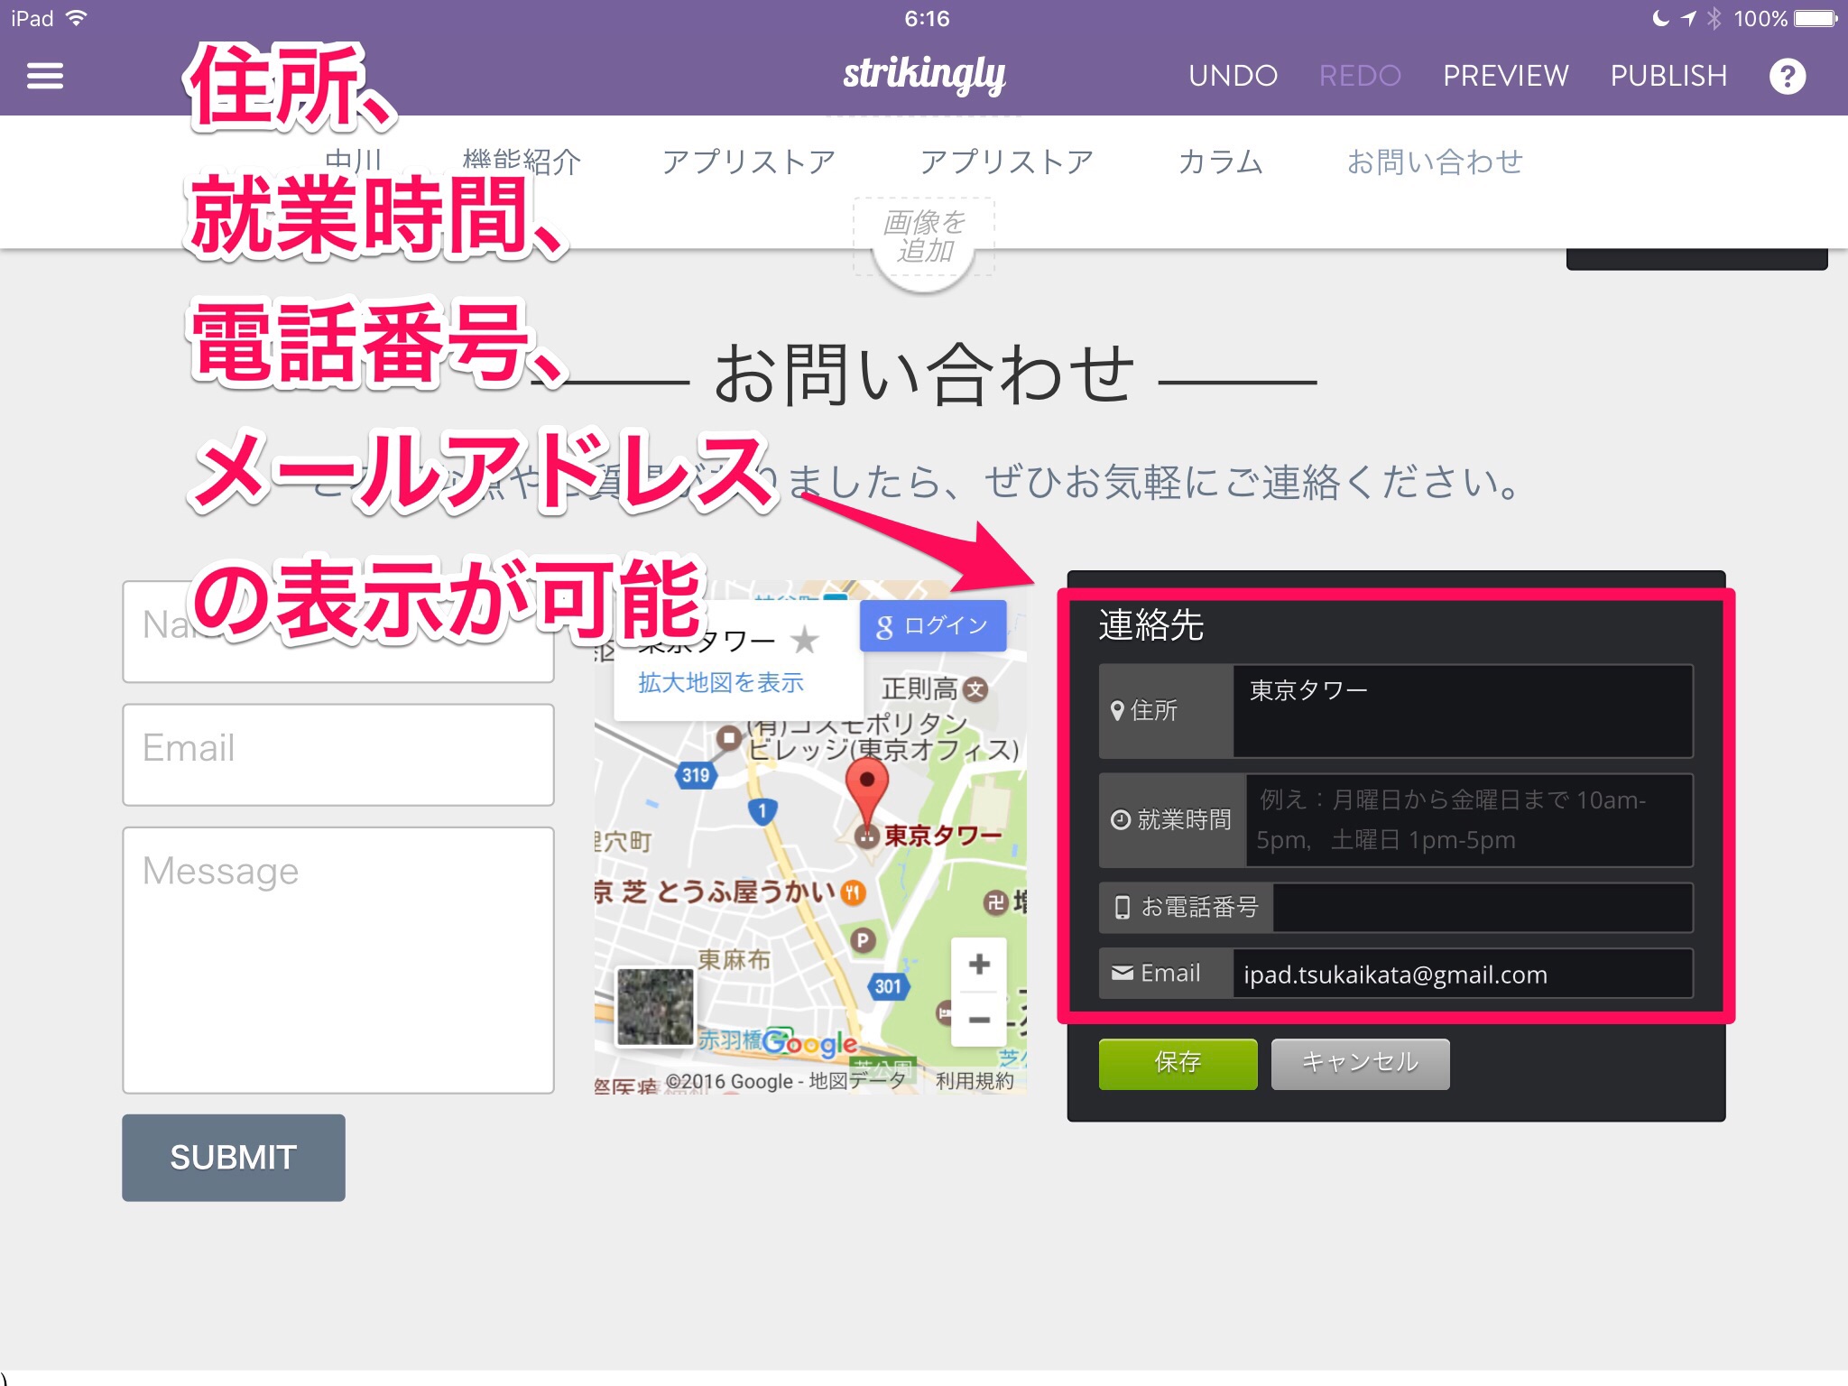Click the お電話番号 phone number field
Screen dimensions: 1848x1386
pyautogui.click(x=1482, y=907)
